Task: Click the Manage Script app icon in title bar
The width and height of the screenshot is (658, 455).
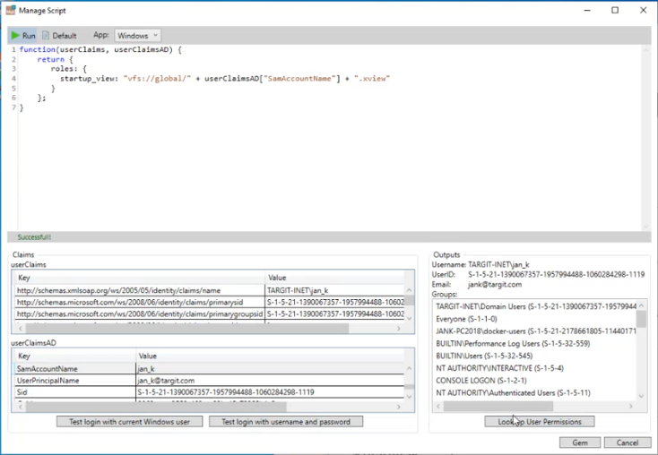Action: pyautogui.click(x=11, y=10)
